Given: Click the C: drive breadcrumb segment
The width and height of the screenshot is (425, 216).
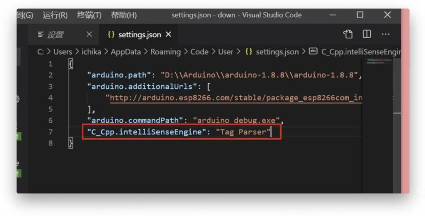Looking at the screenshot, I should 41,52.
